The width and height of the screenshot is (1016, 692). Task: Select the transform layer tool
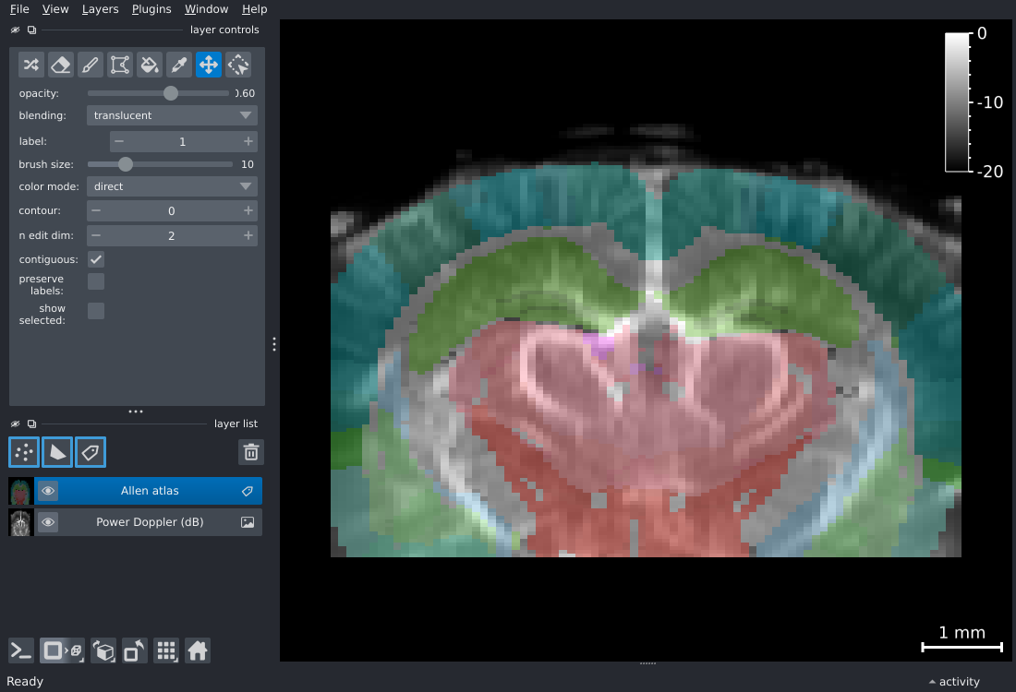[237, 65]
